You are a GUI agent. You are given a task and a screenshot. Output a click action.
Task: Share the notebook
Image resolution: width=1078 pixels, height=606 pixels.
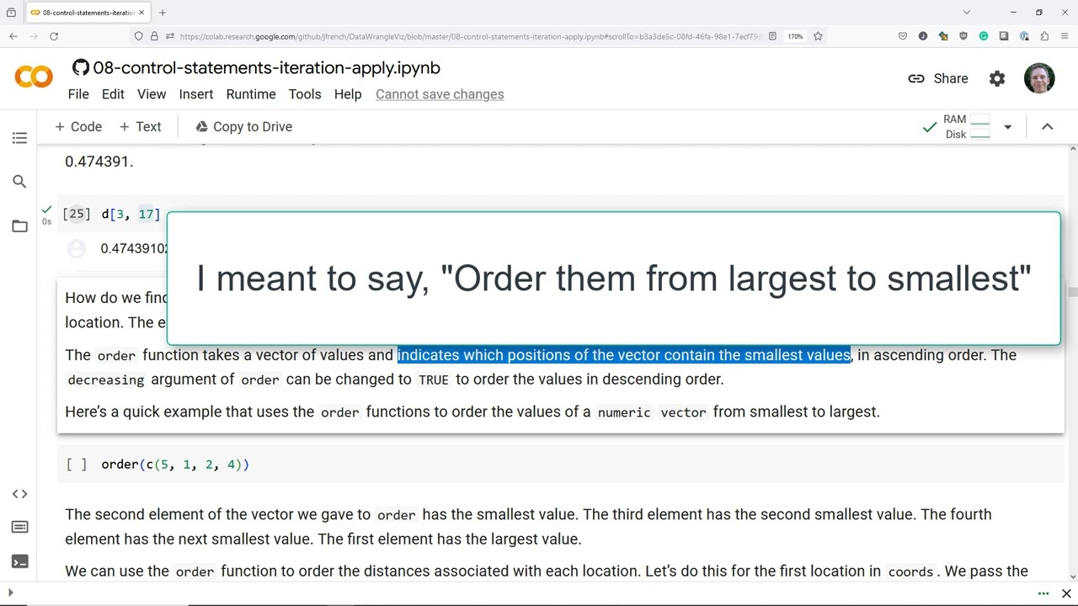point(938,78)
